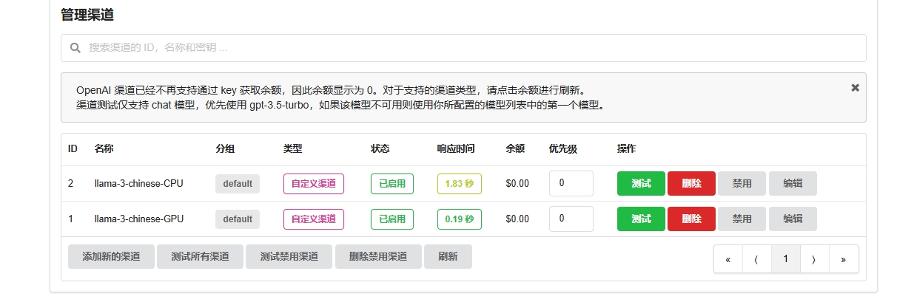Image resolution: width=914 pixels, height=302 pixels.
Task: Go to the first page using « icon
Action: pos(728,259)
